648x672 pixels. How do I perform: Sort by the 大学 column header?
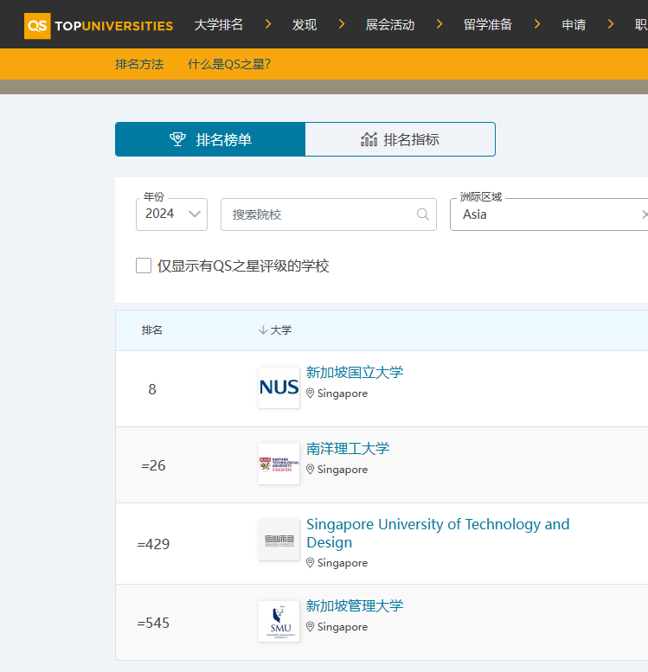click(x=281, y=330)
